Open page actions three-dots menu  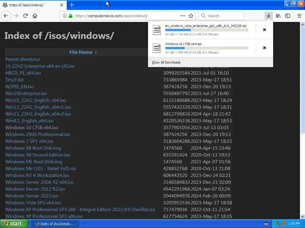pos(183,16)
